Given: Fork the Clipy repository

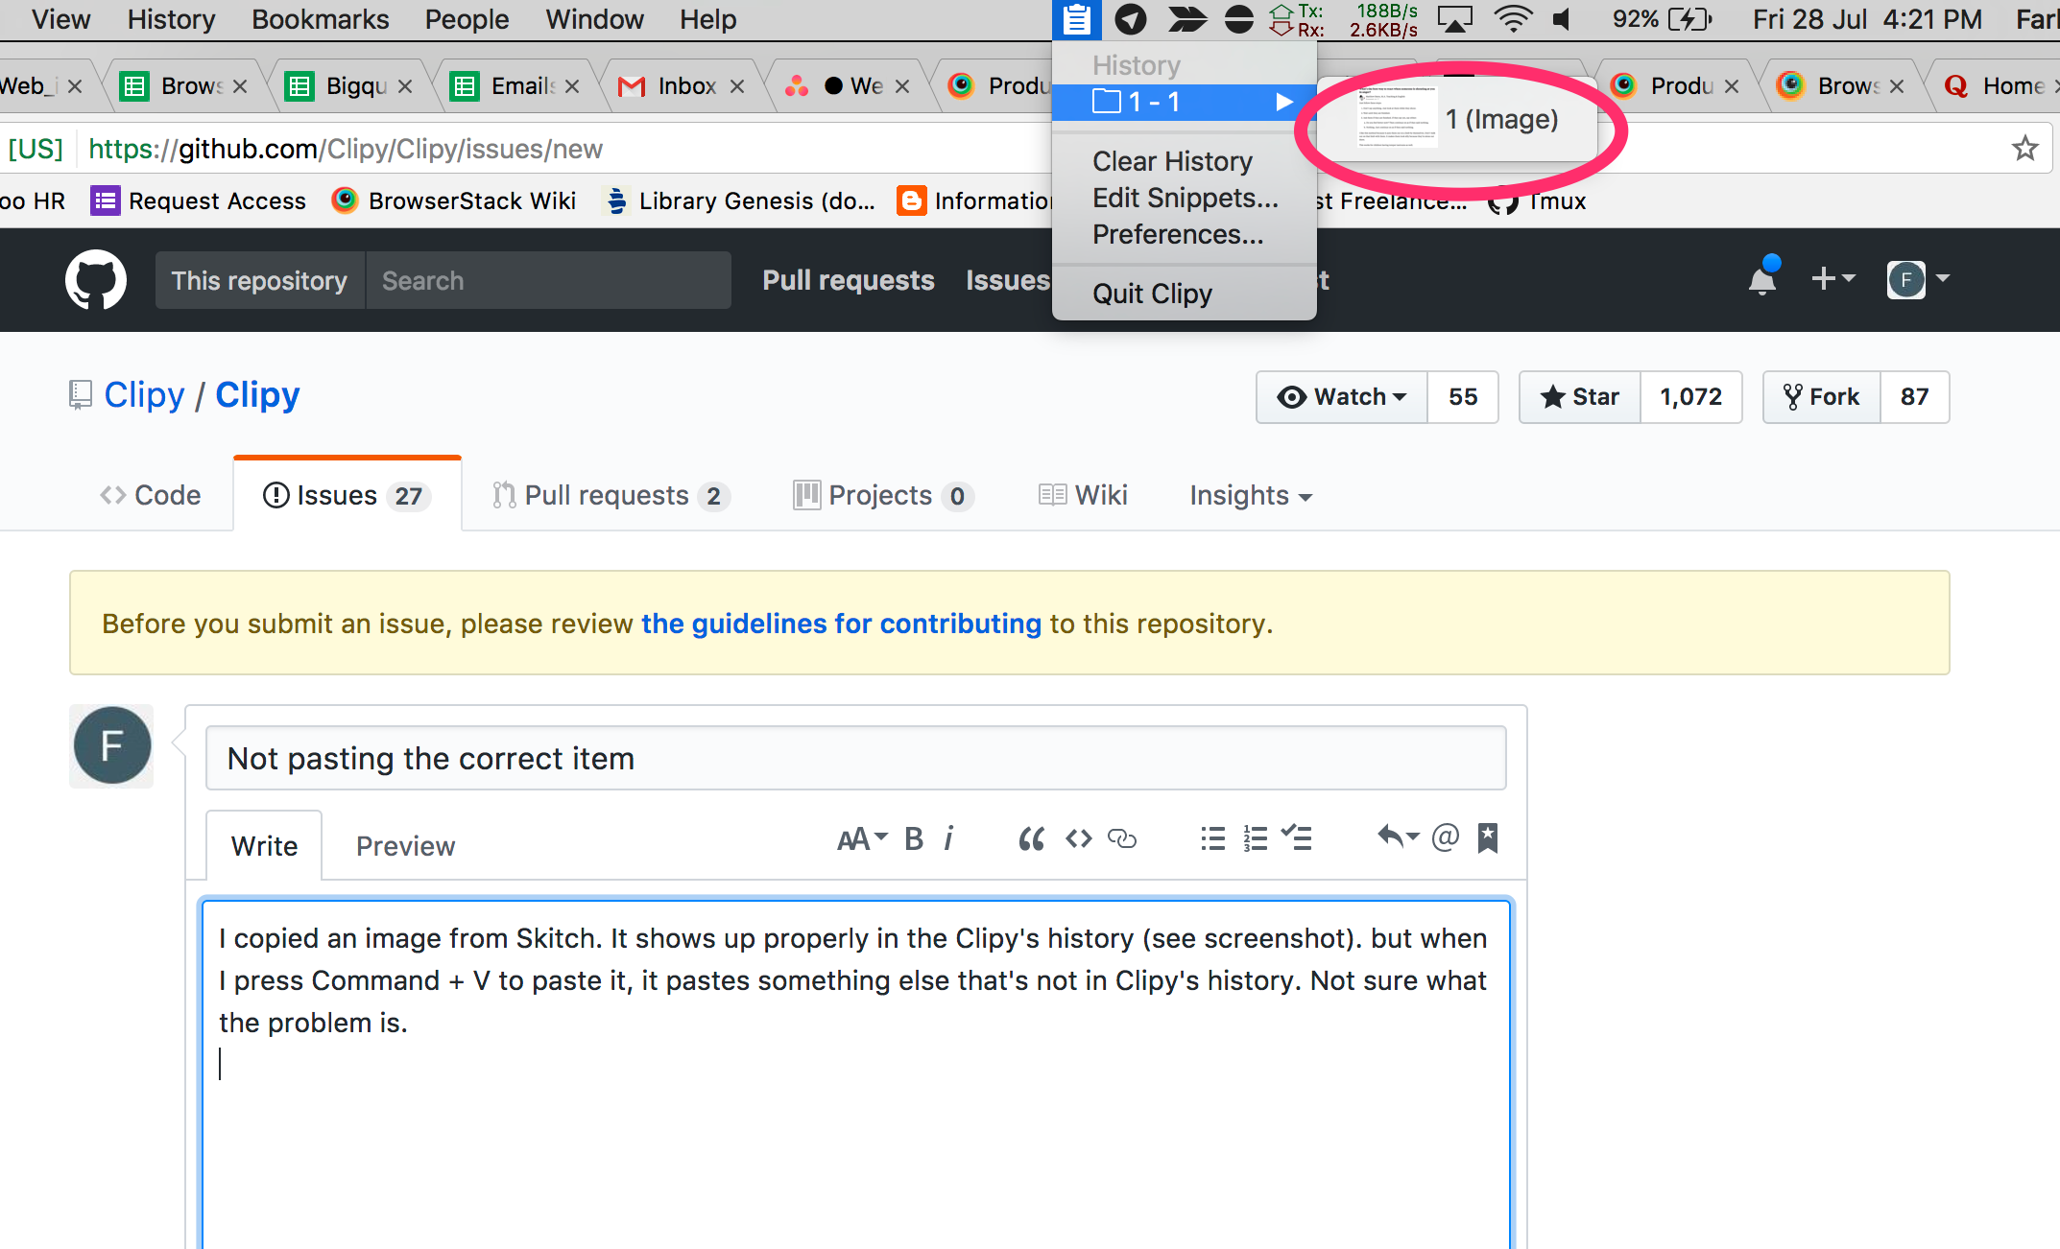Looking at the screenshot, I should coord(1821,397).
